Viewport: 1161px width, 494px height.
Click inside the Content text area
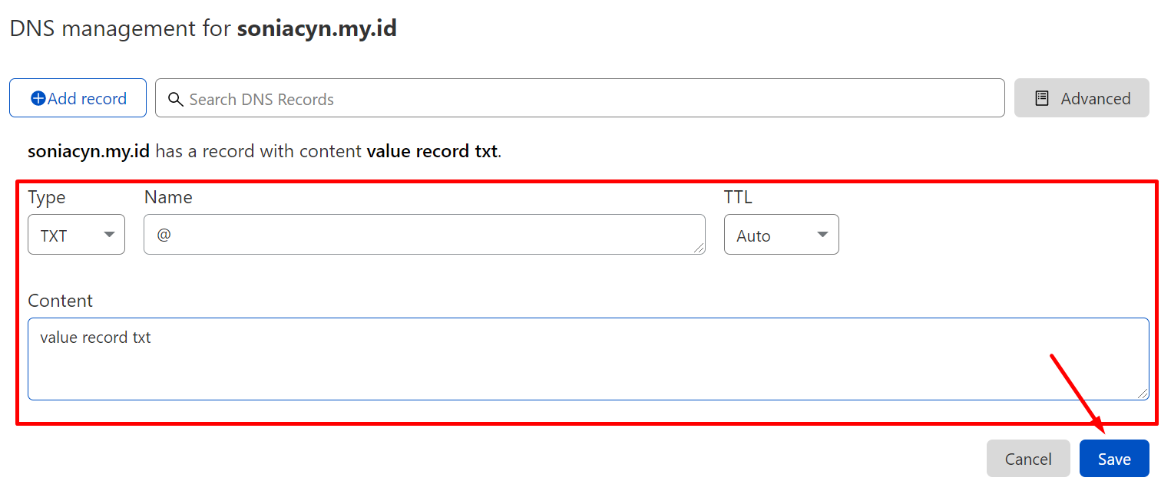[x=588, y=359]
